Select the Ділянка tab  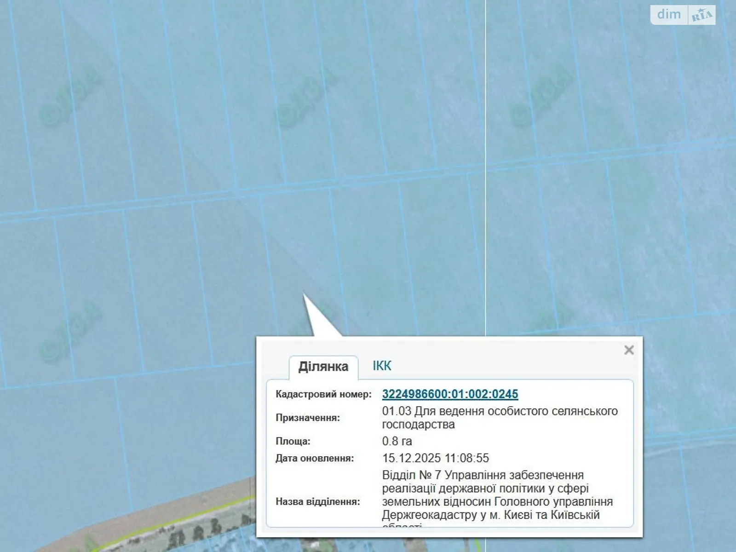323,367
